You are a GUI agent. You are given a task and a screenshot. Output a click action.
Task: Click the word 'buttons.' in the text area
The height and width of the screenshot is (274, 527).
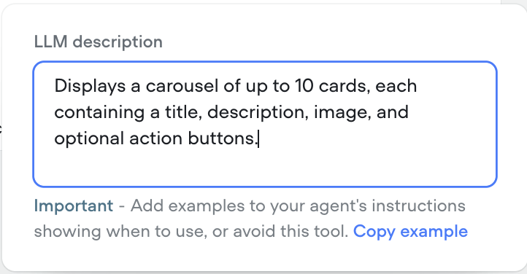[x=223, y=138]
